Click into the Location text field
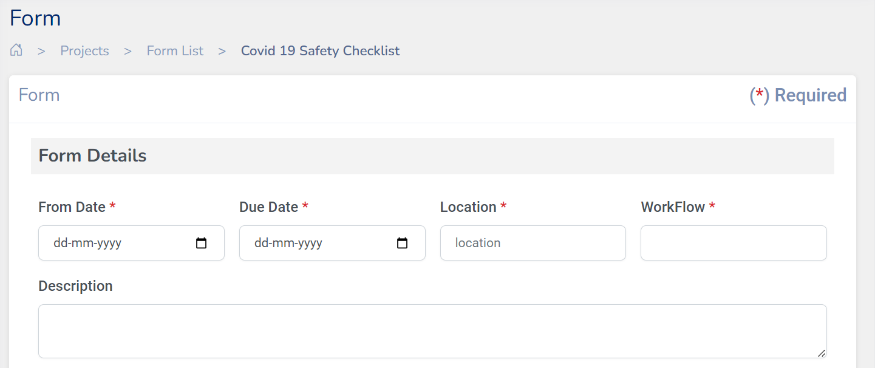 (533, 244)
